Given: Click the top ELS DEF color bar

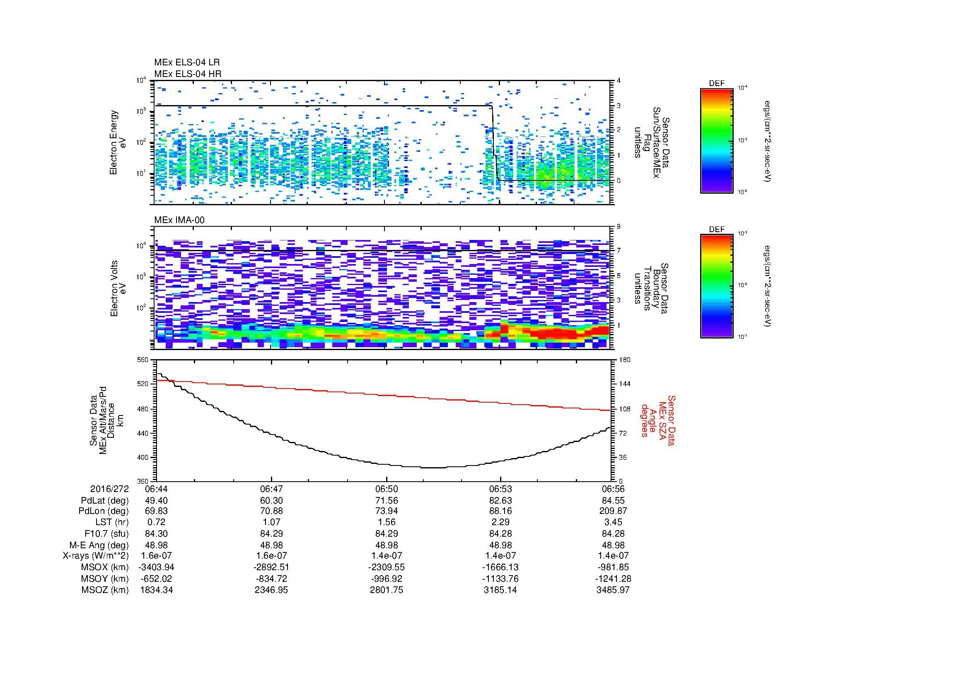Looking at the screenshot, I should [x=716, y=140].
